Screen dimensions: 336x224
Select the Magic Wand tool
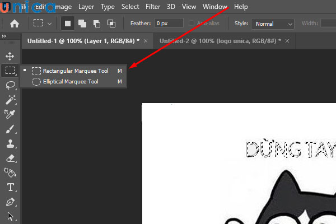coord(10,100)
